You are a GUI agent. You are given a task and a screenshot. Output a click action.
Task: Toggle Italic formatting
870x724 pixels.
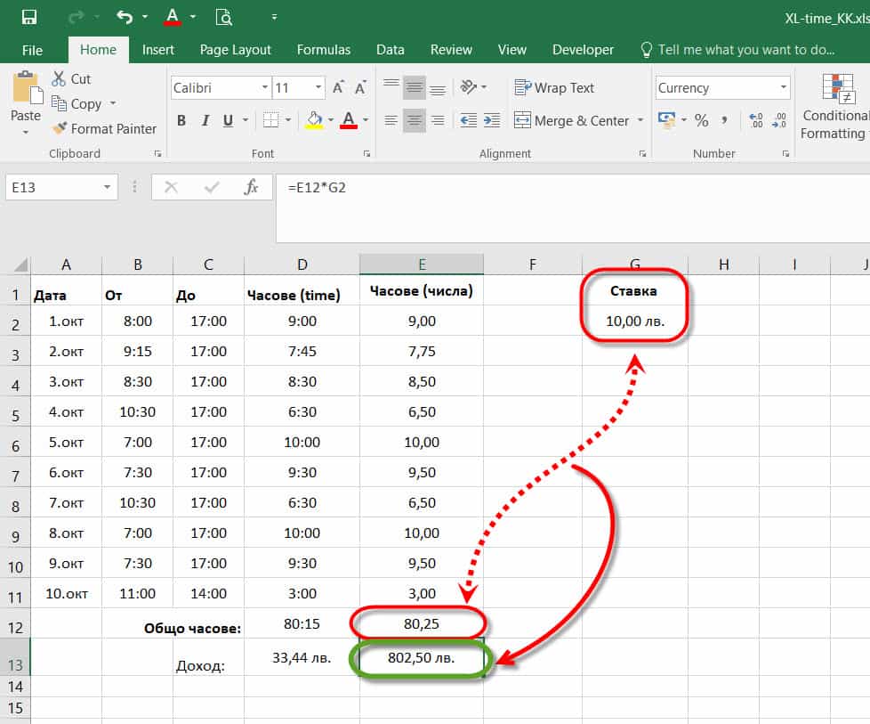coord(205,120)
